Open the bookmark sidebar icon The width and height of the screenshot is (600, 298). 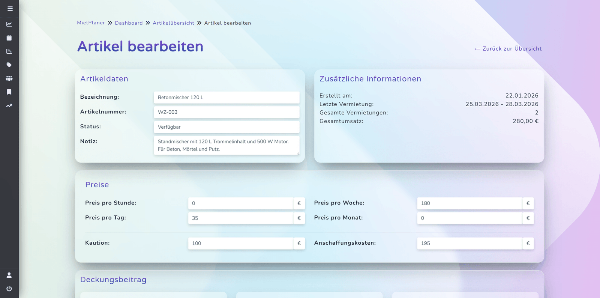(x=9, y=92)
